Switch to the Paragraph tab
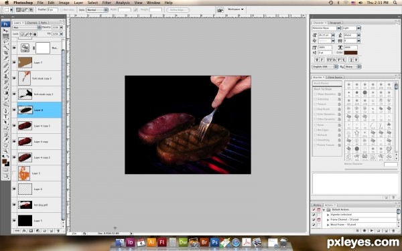This screenshot has width=402, height=251. click(x=335, y=23)
